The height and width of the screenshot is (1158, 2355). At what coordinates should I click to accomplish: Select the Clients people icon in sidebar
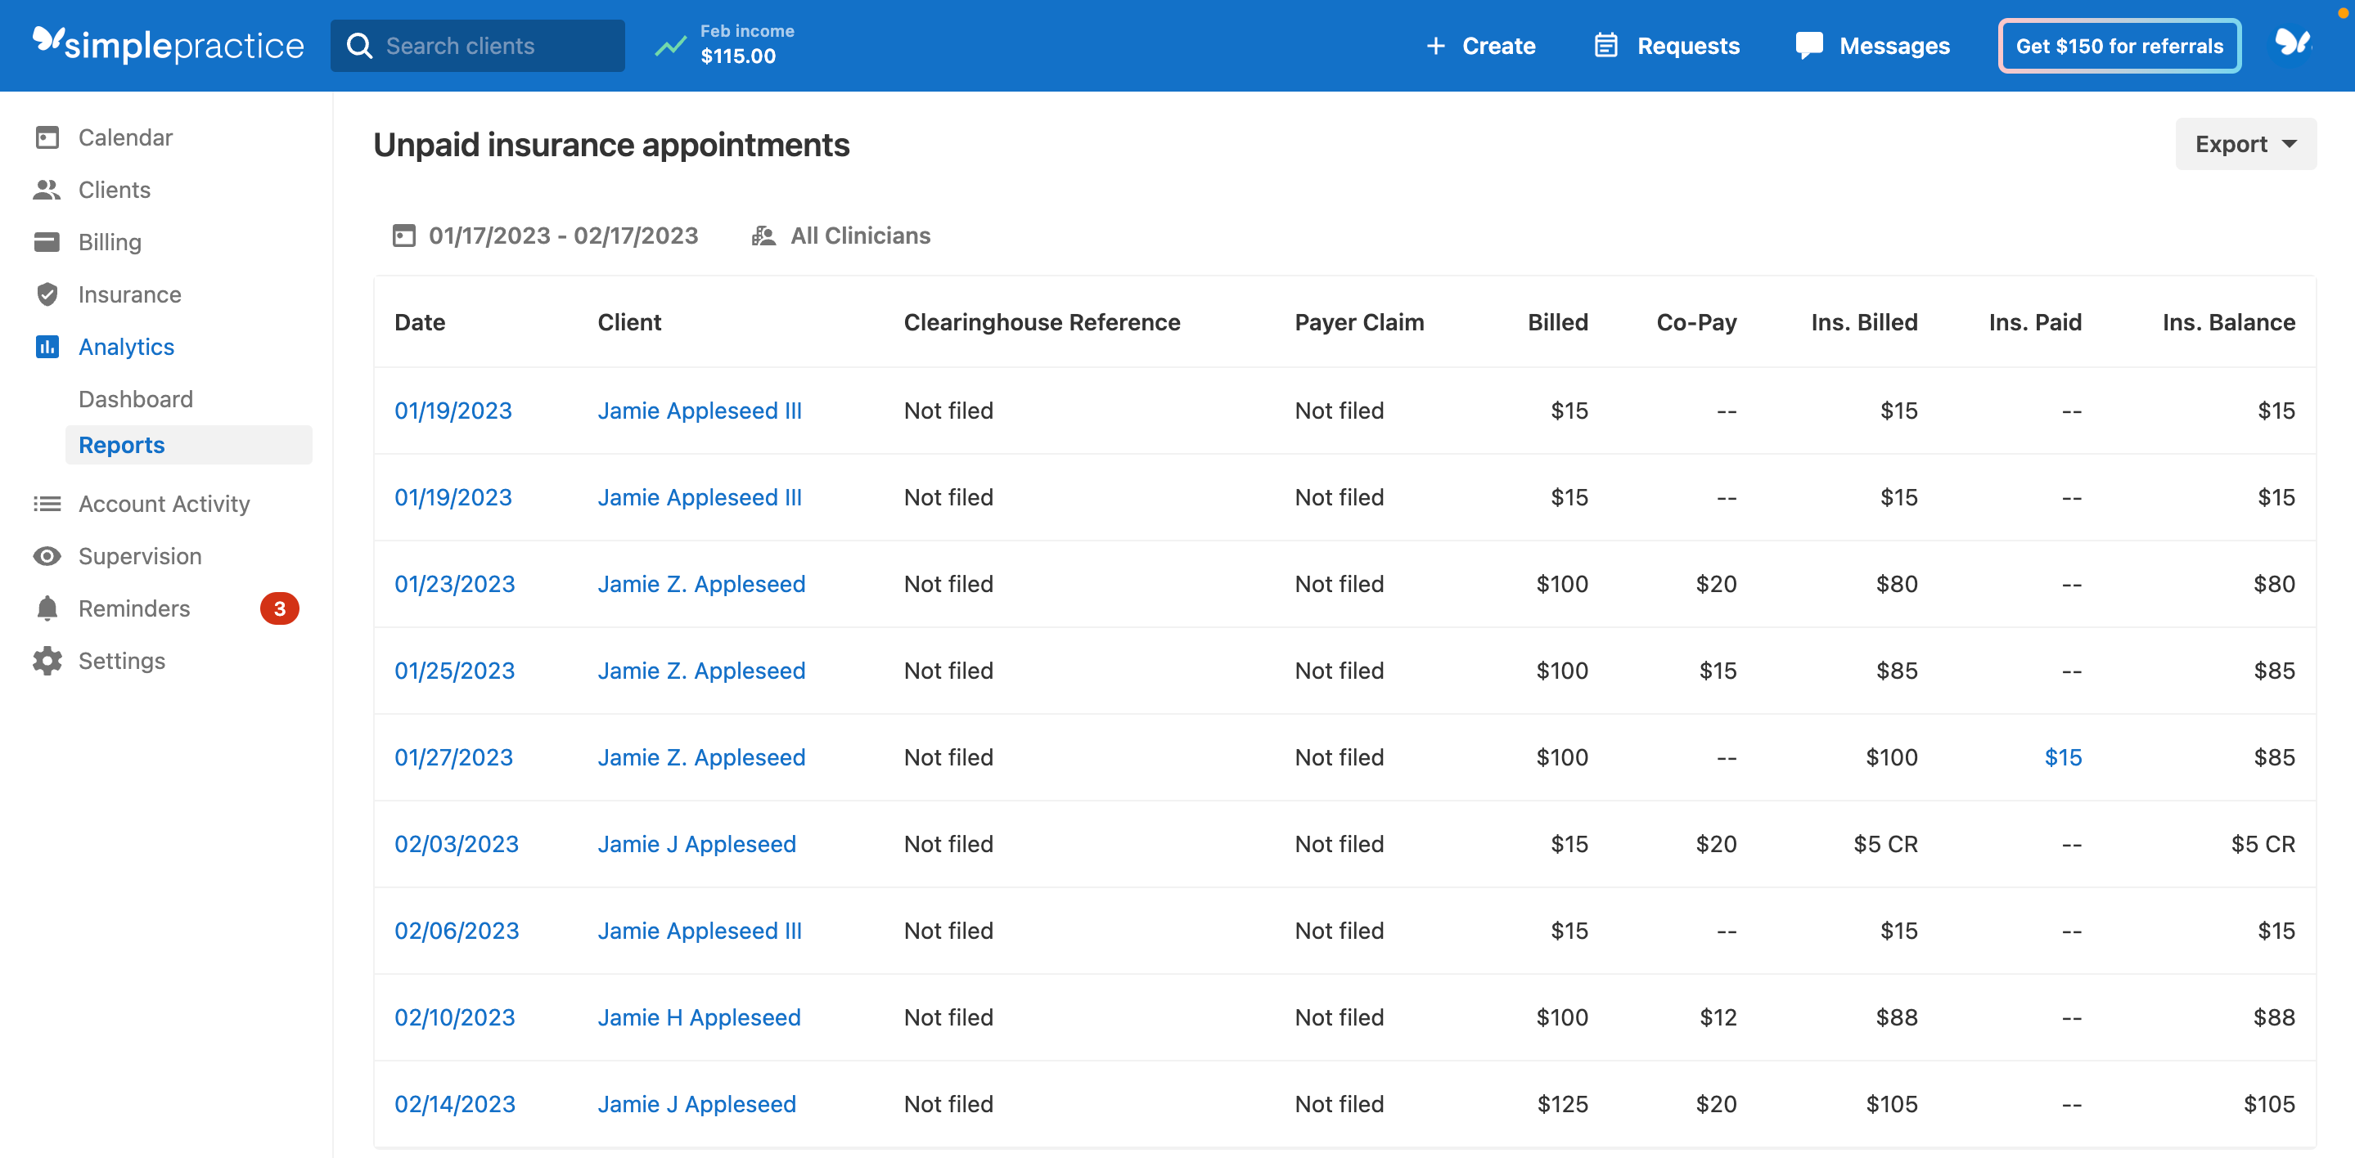coord(47,189)
